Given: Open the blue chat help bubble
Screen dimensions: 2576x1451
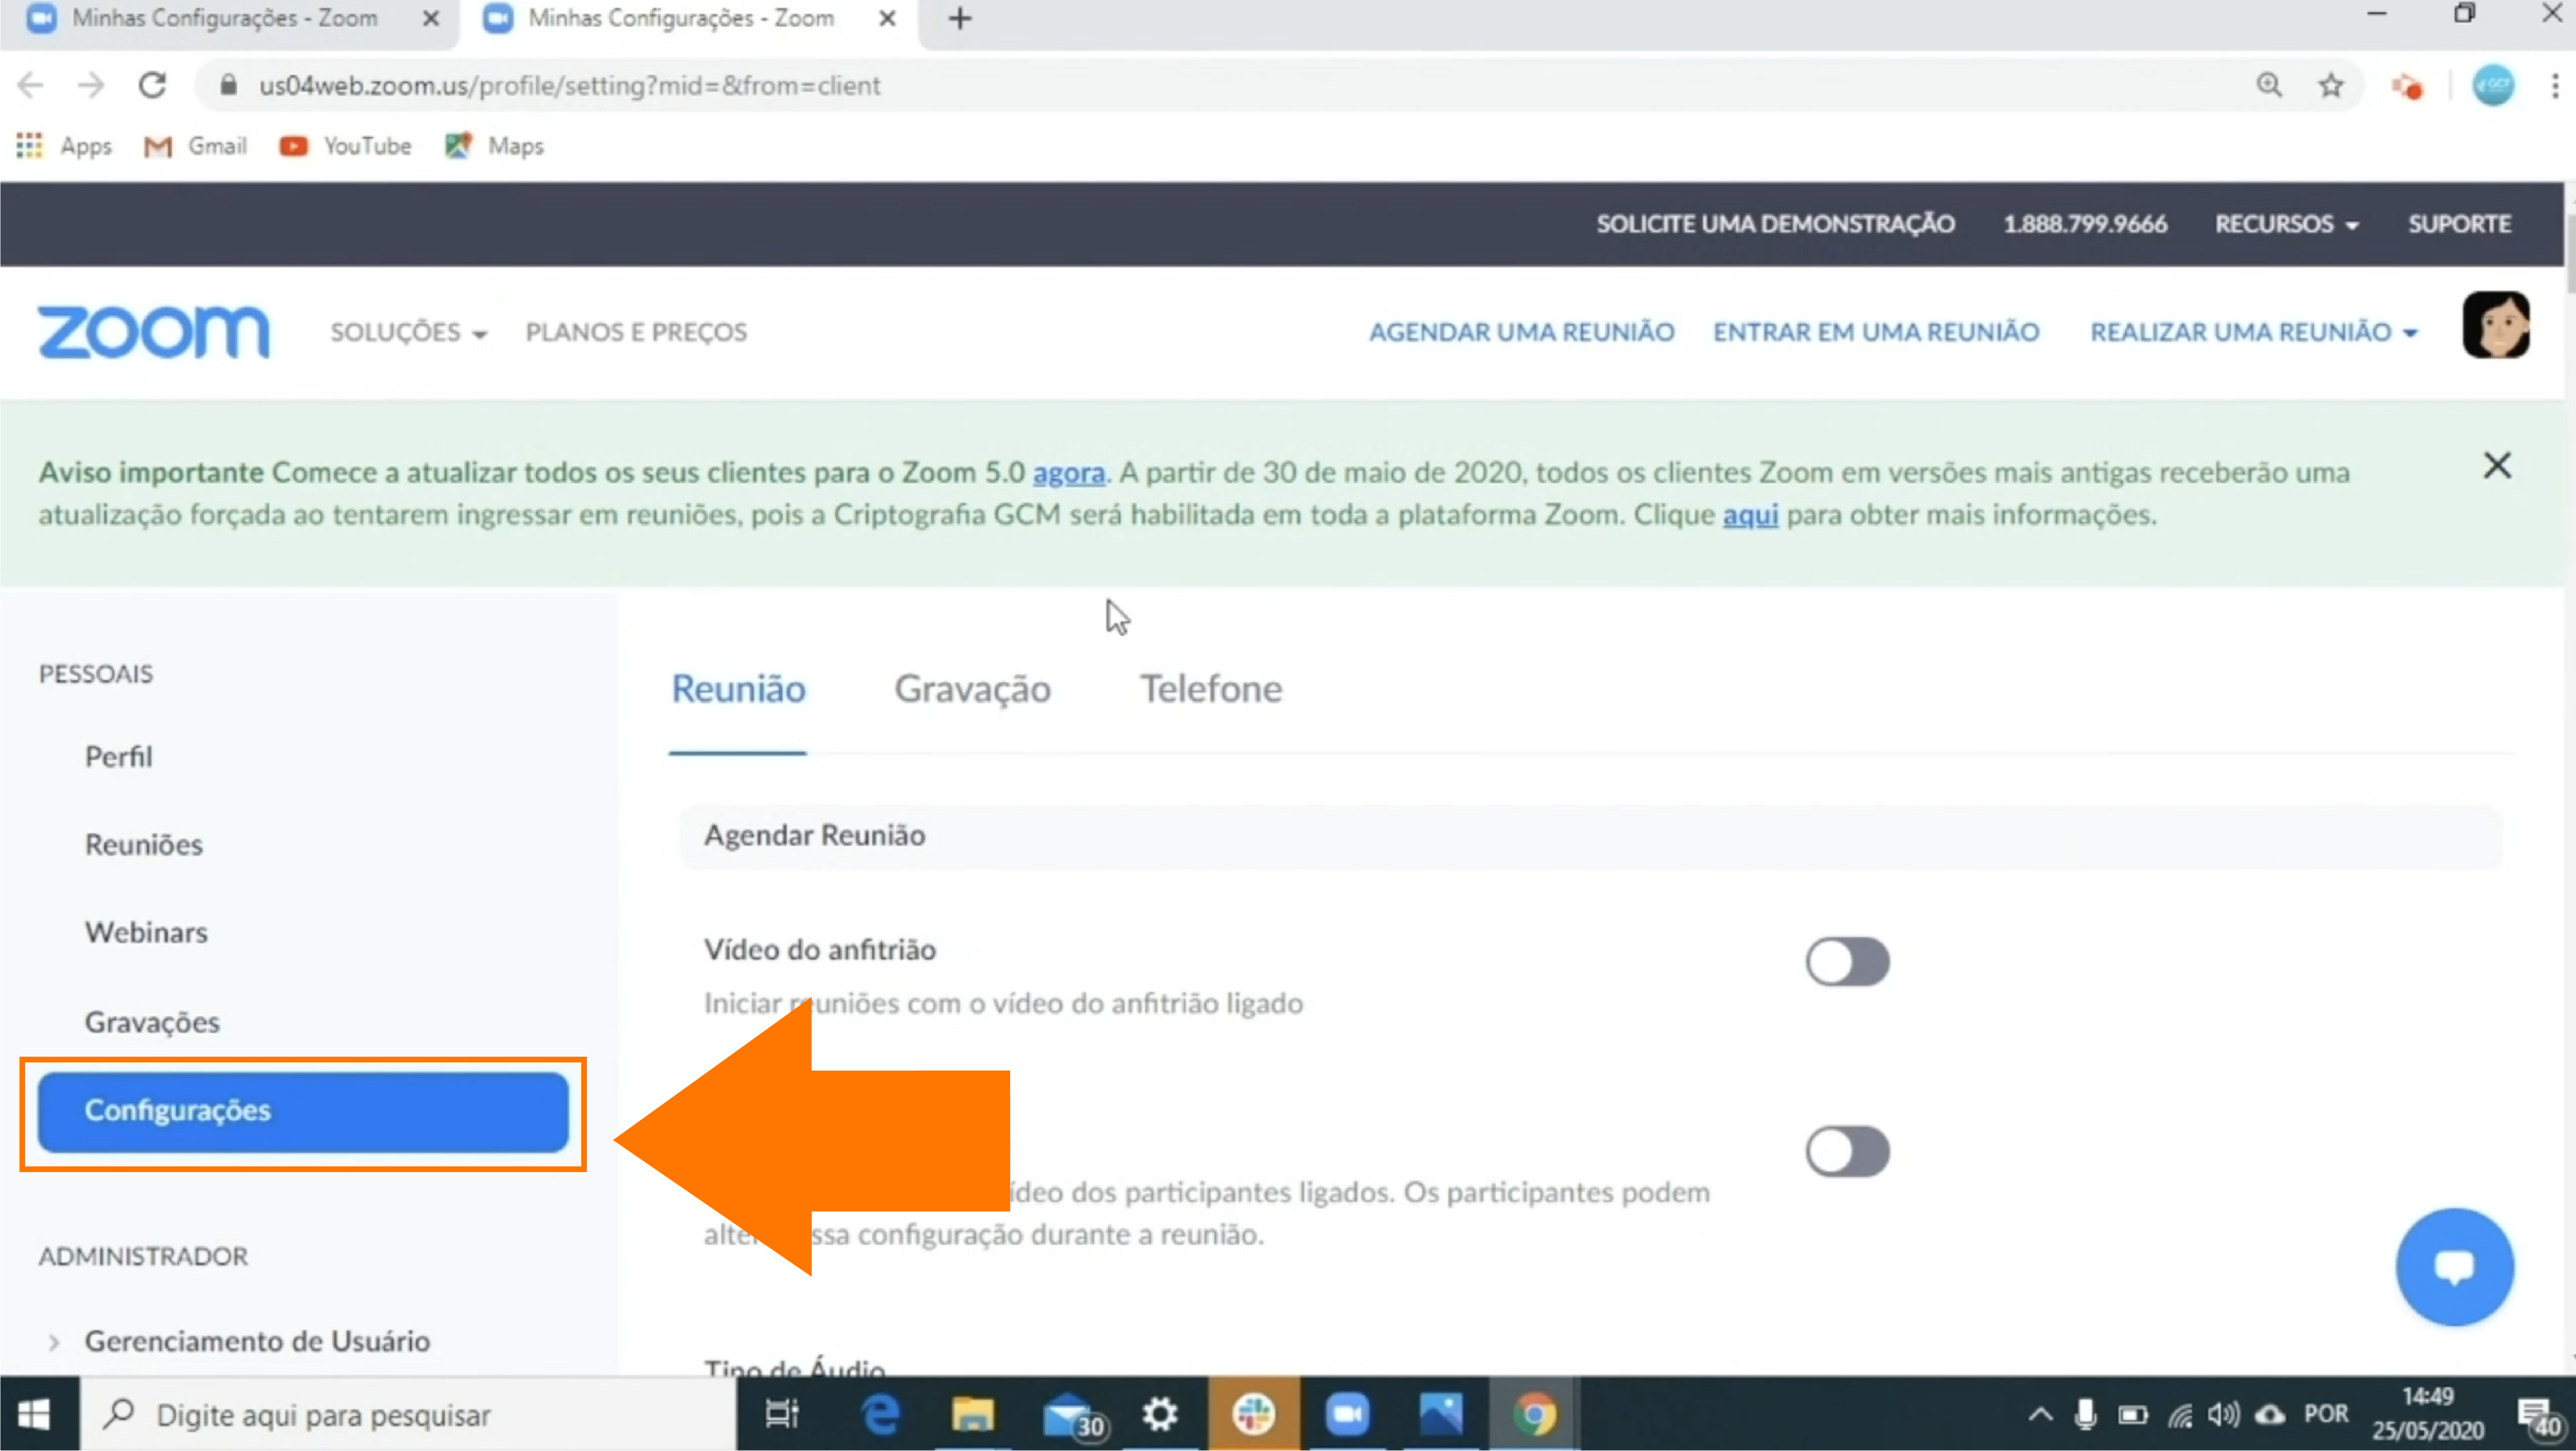Looking at the screenshot, I should [x=2454, y=1267].
